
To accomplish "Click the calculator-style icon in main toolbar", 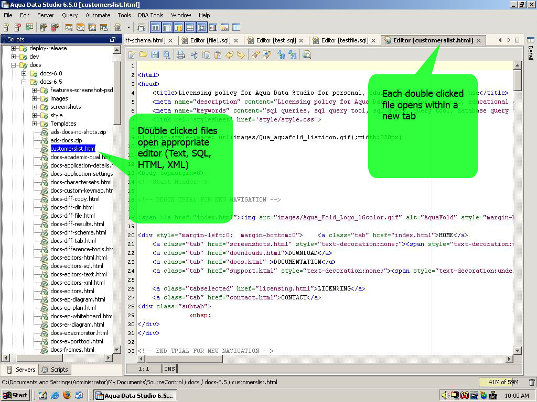I will (x=141, y=27).
